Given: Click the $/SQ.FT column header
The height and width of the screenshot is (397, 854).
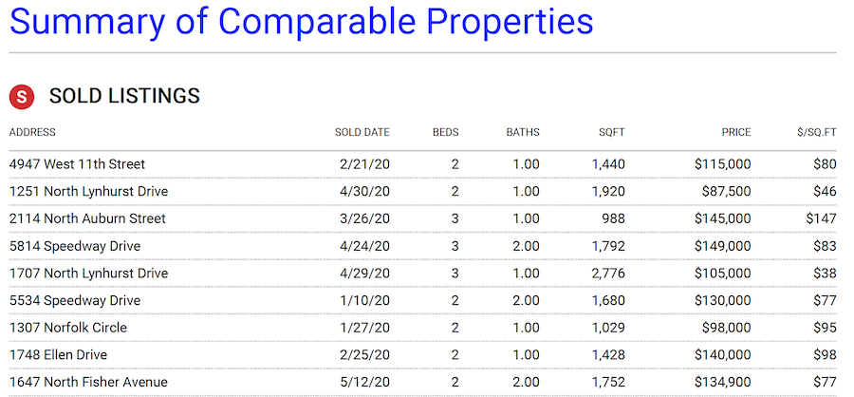Looking at the screenshot, I should point(816,132).
